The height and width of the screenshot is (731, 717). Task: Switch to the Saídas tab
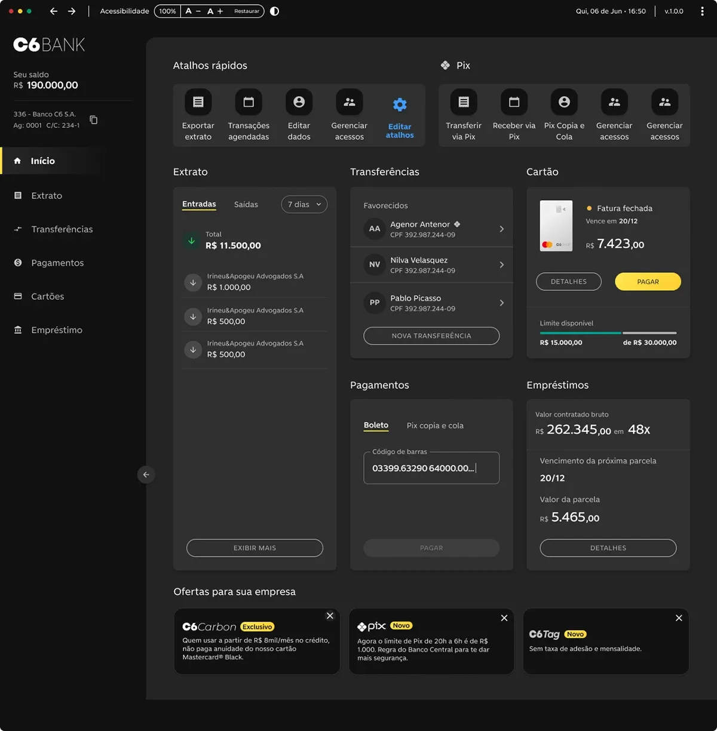pyautogui.click(x=246, y=204)
